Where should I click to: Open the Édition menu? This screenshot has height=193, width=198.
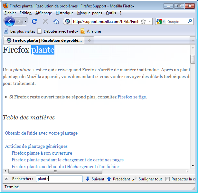point(25,13)
